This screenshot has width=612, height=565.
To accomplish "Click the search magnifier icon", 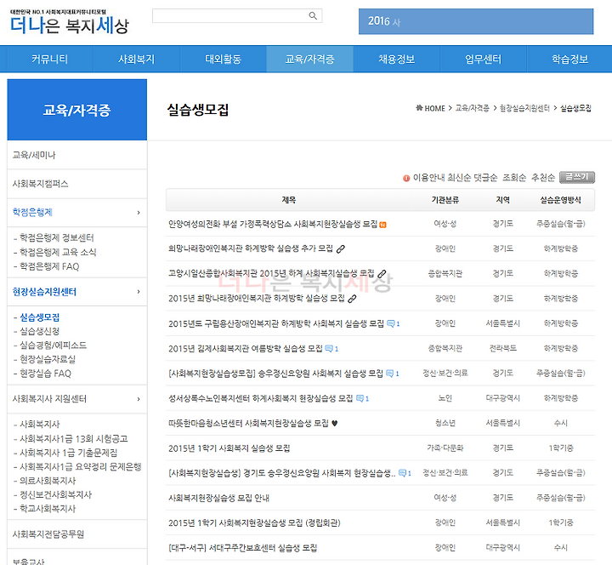I will tap(313, 15).
